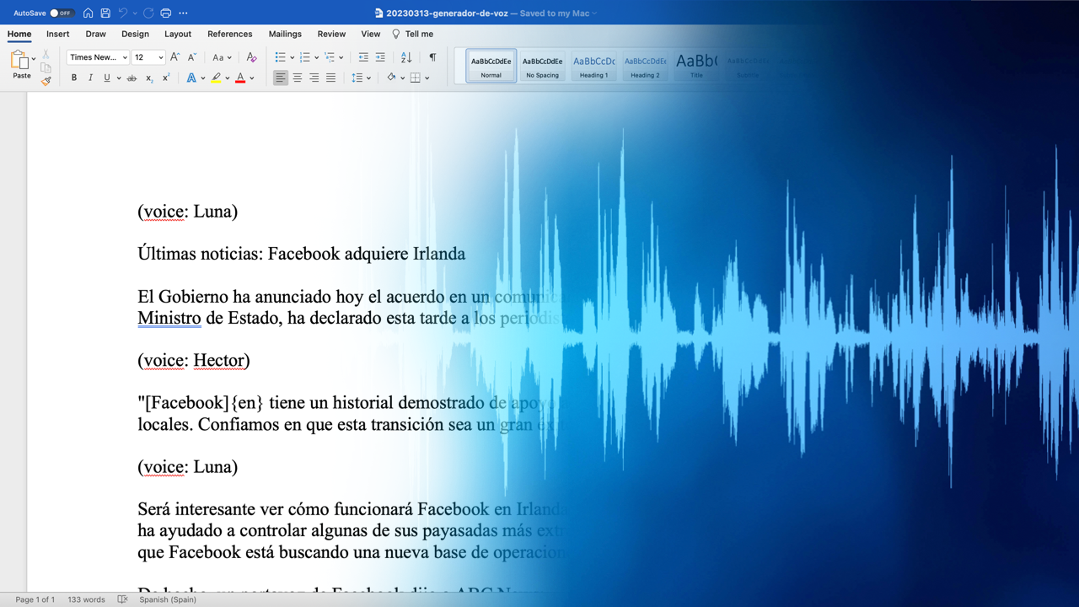The height and width of the screenshot is (607, 1079).
Task: Open the undo history dropdown arrow
Action: pyautogui.click(x=135, y=13)
